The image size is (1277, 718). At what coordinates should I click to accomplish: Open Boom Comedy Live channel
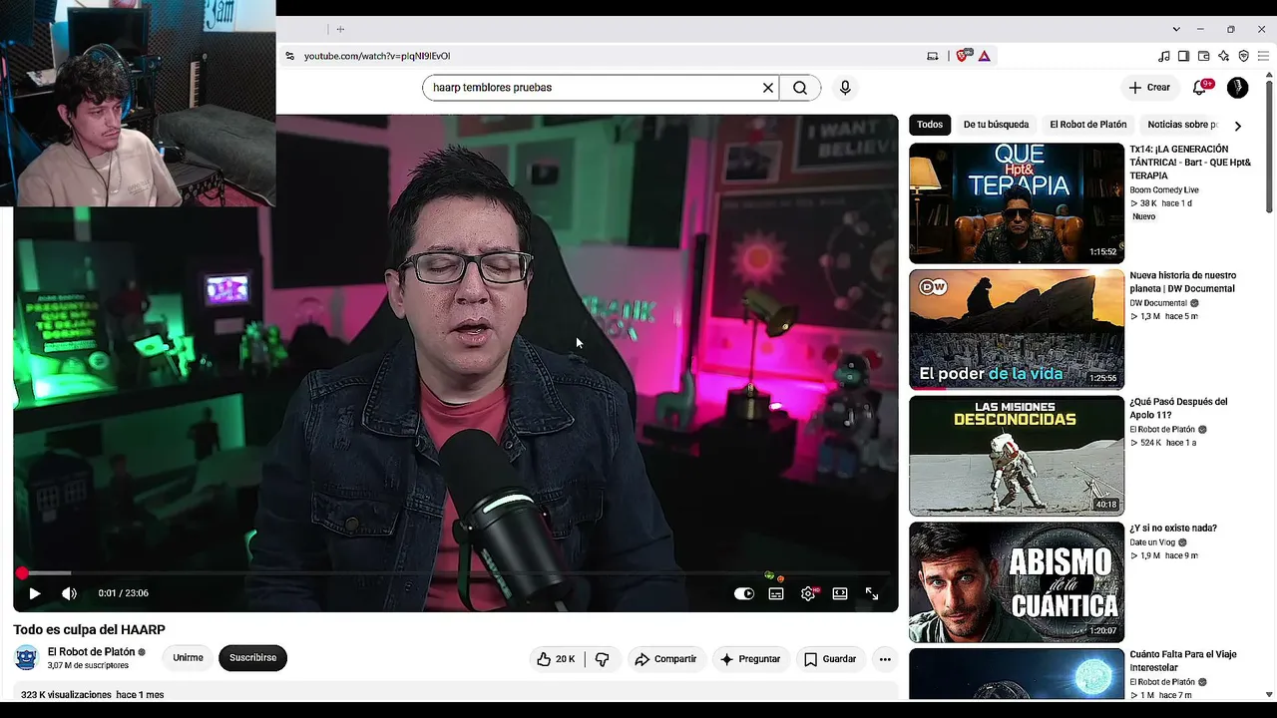(1164, 190)
